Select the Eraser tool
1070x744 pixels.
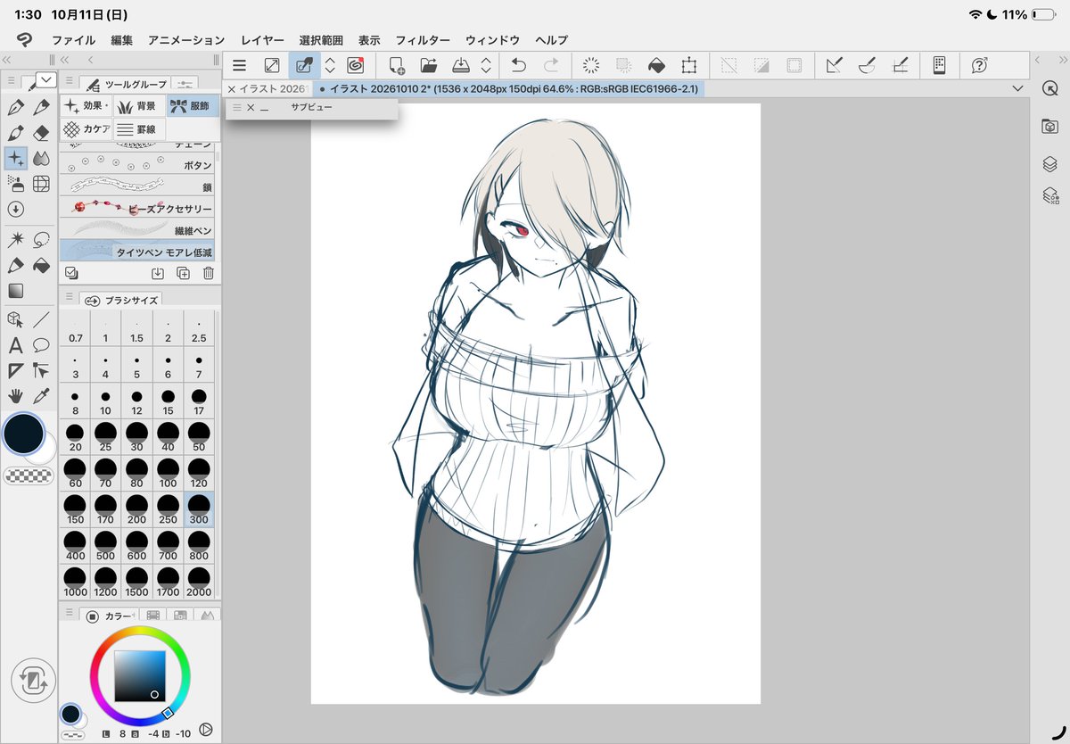coord(41,133)
